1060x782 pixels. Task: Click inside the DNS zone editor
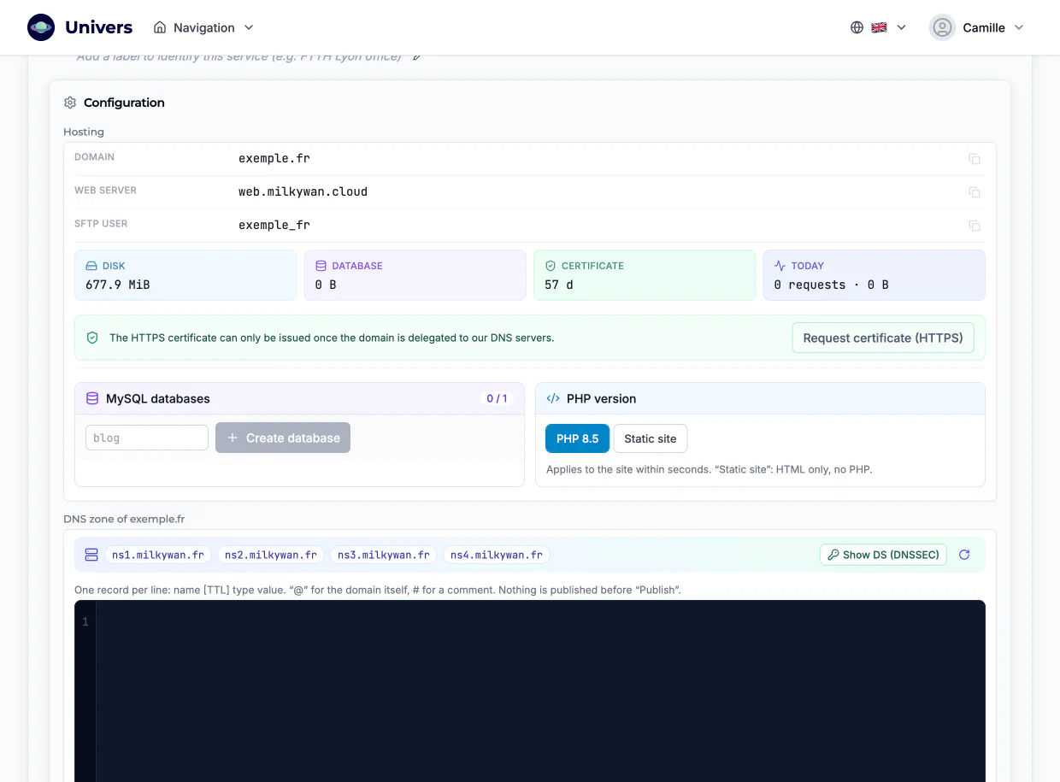point(529,691)
